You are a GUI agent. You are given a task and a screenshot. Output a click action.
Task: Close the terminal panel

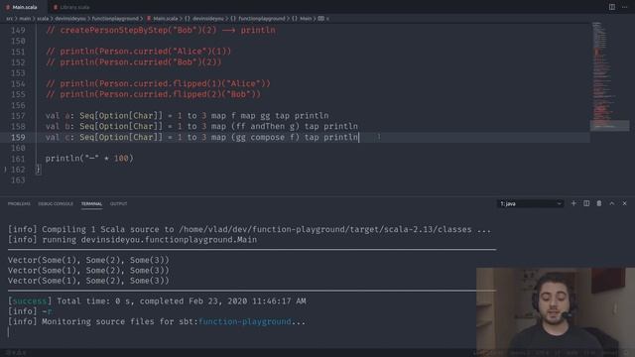pyautogui.click(x=624, y=203)
